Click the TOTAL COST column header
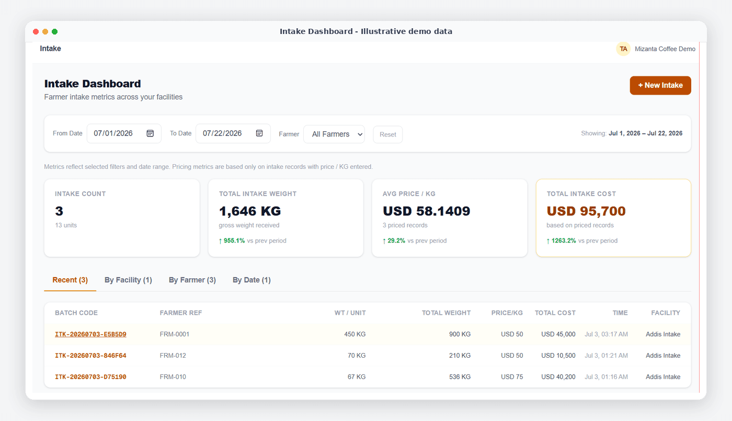Viewport: 732px width, 421px height. [555, 313]
